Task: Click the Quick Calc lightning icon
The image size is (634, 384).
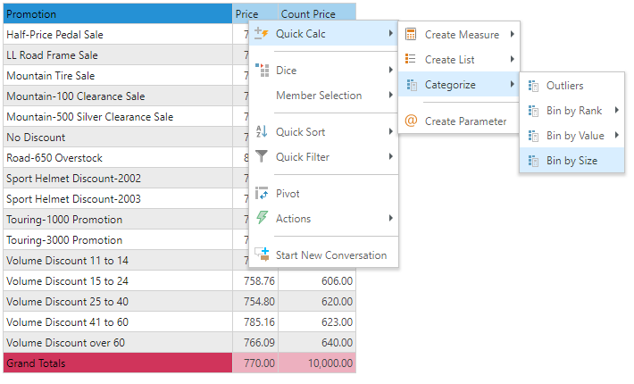Action: (x=262, y=34)
